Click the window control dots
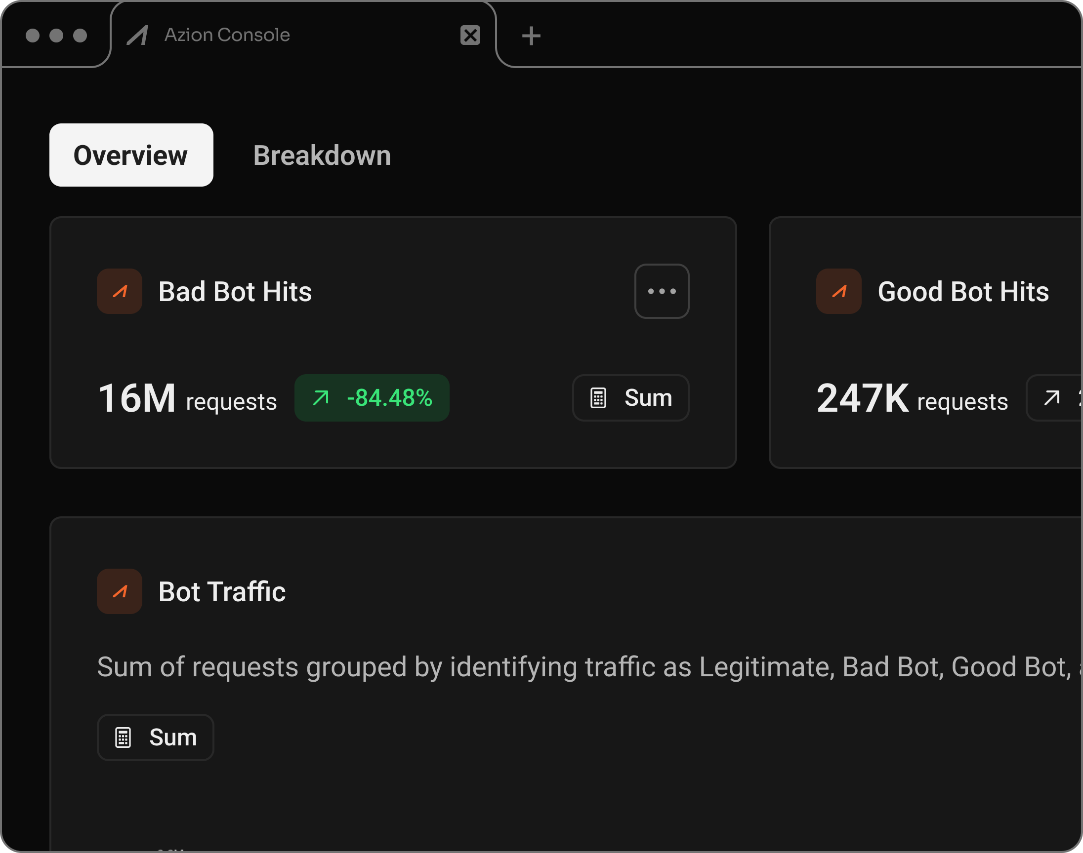1083x853 pixels. coord(55,35)
